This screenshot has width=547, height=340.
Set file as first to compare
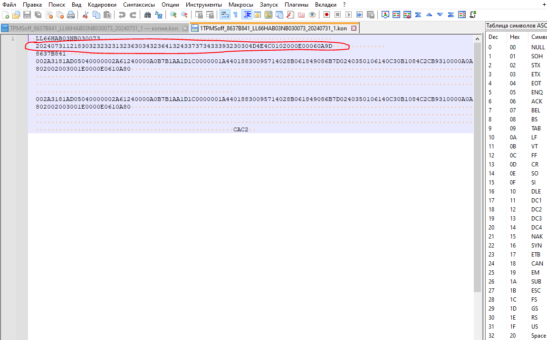pos(385,15)
